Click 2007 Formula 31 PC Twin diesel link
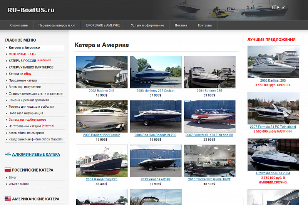This screenshot has height=205, width=308. tap(273, 127)
